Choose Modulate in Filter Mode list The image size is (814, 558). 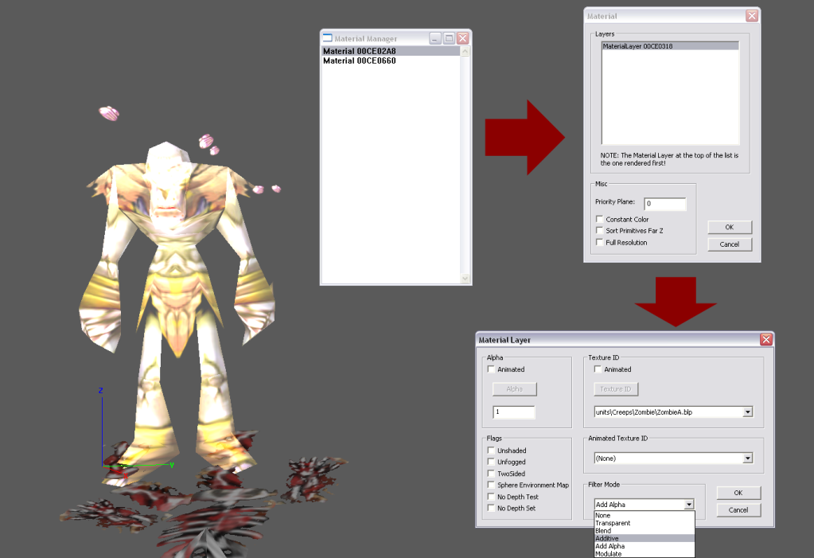pos(645,554)
